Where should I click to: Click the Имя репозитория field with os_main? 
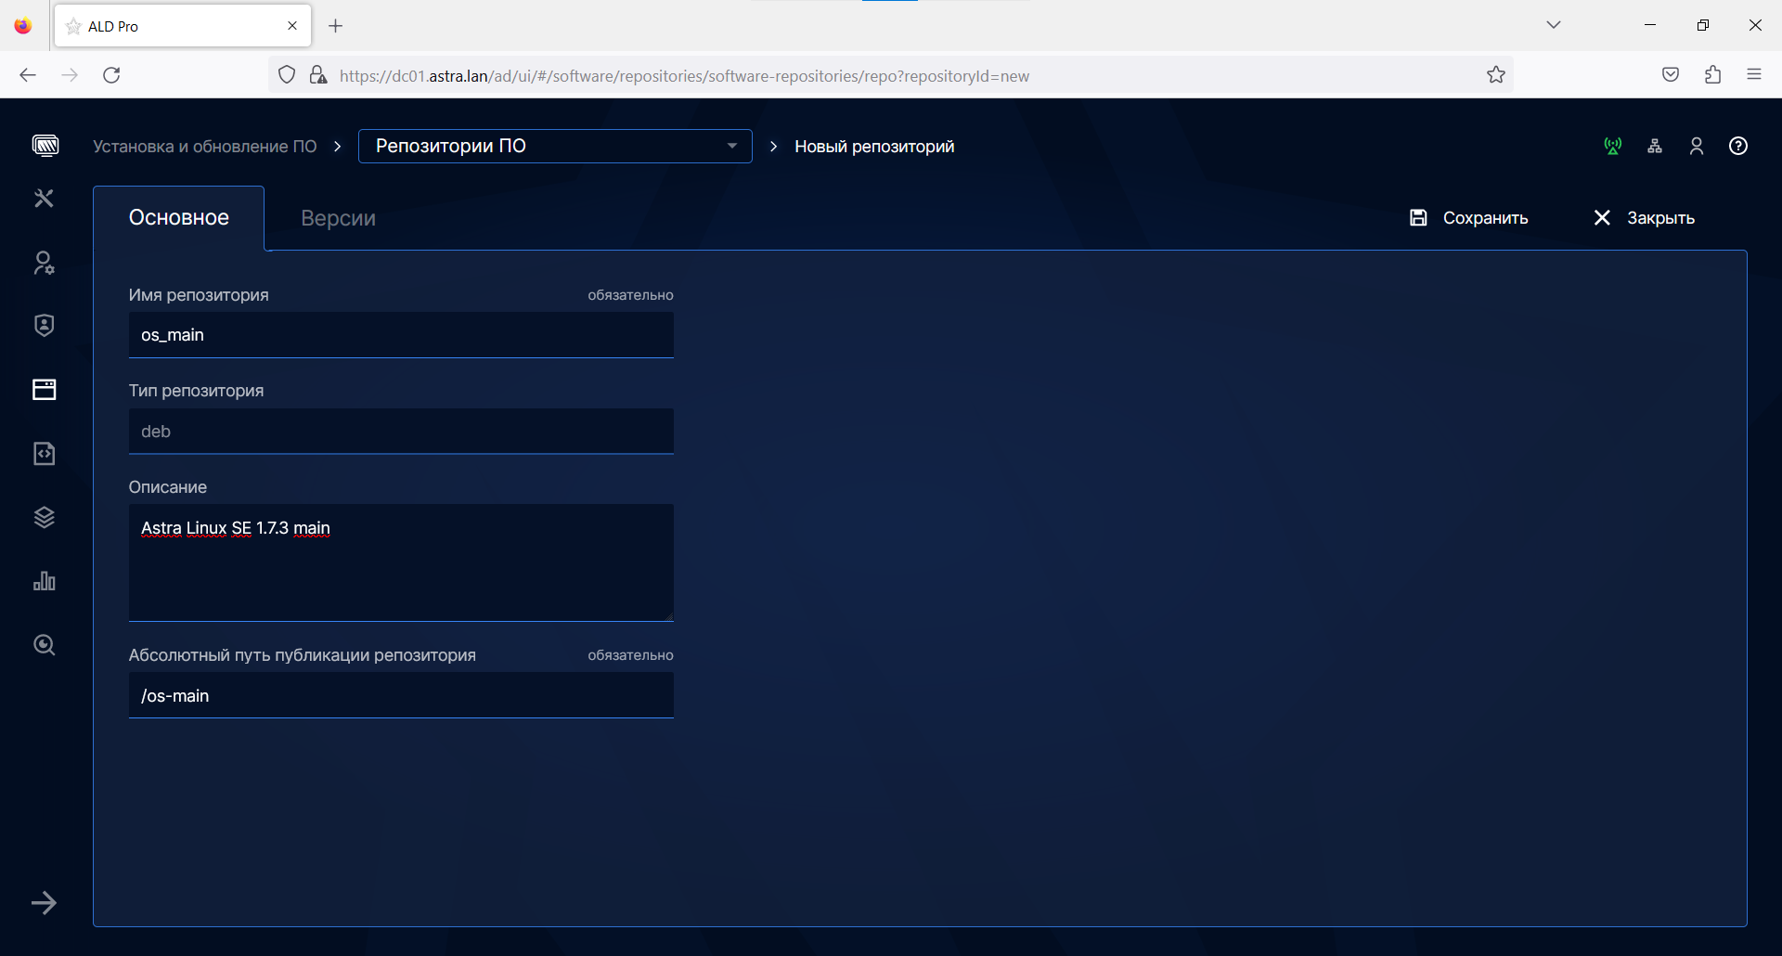pos(401,335)
